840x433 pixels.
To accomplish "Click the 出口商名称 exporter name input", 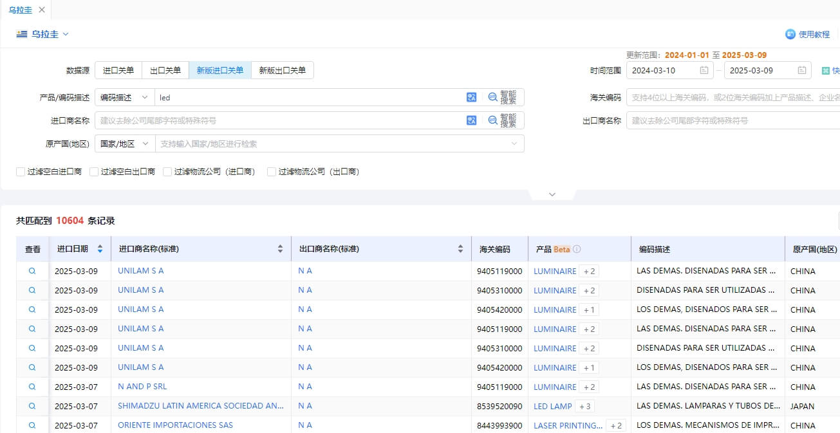I will 733,120.
